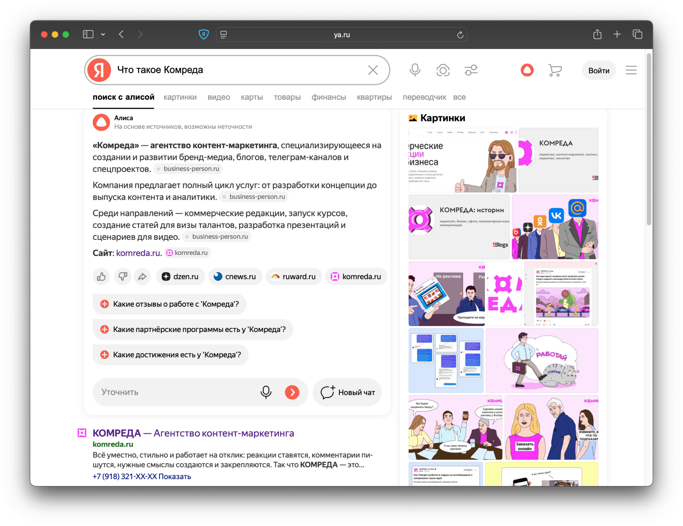This screenshot has height=526, width=683.
Task: Click the thumbs up like icon
Action: point(101,277)
